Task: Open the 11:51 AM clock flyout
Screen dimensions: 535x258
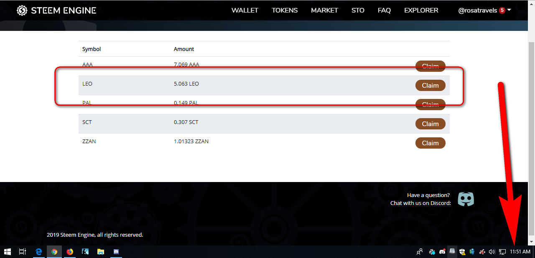Action: pyautogui.click(x=520, y=252)
